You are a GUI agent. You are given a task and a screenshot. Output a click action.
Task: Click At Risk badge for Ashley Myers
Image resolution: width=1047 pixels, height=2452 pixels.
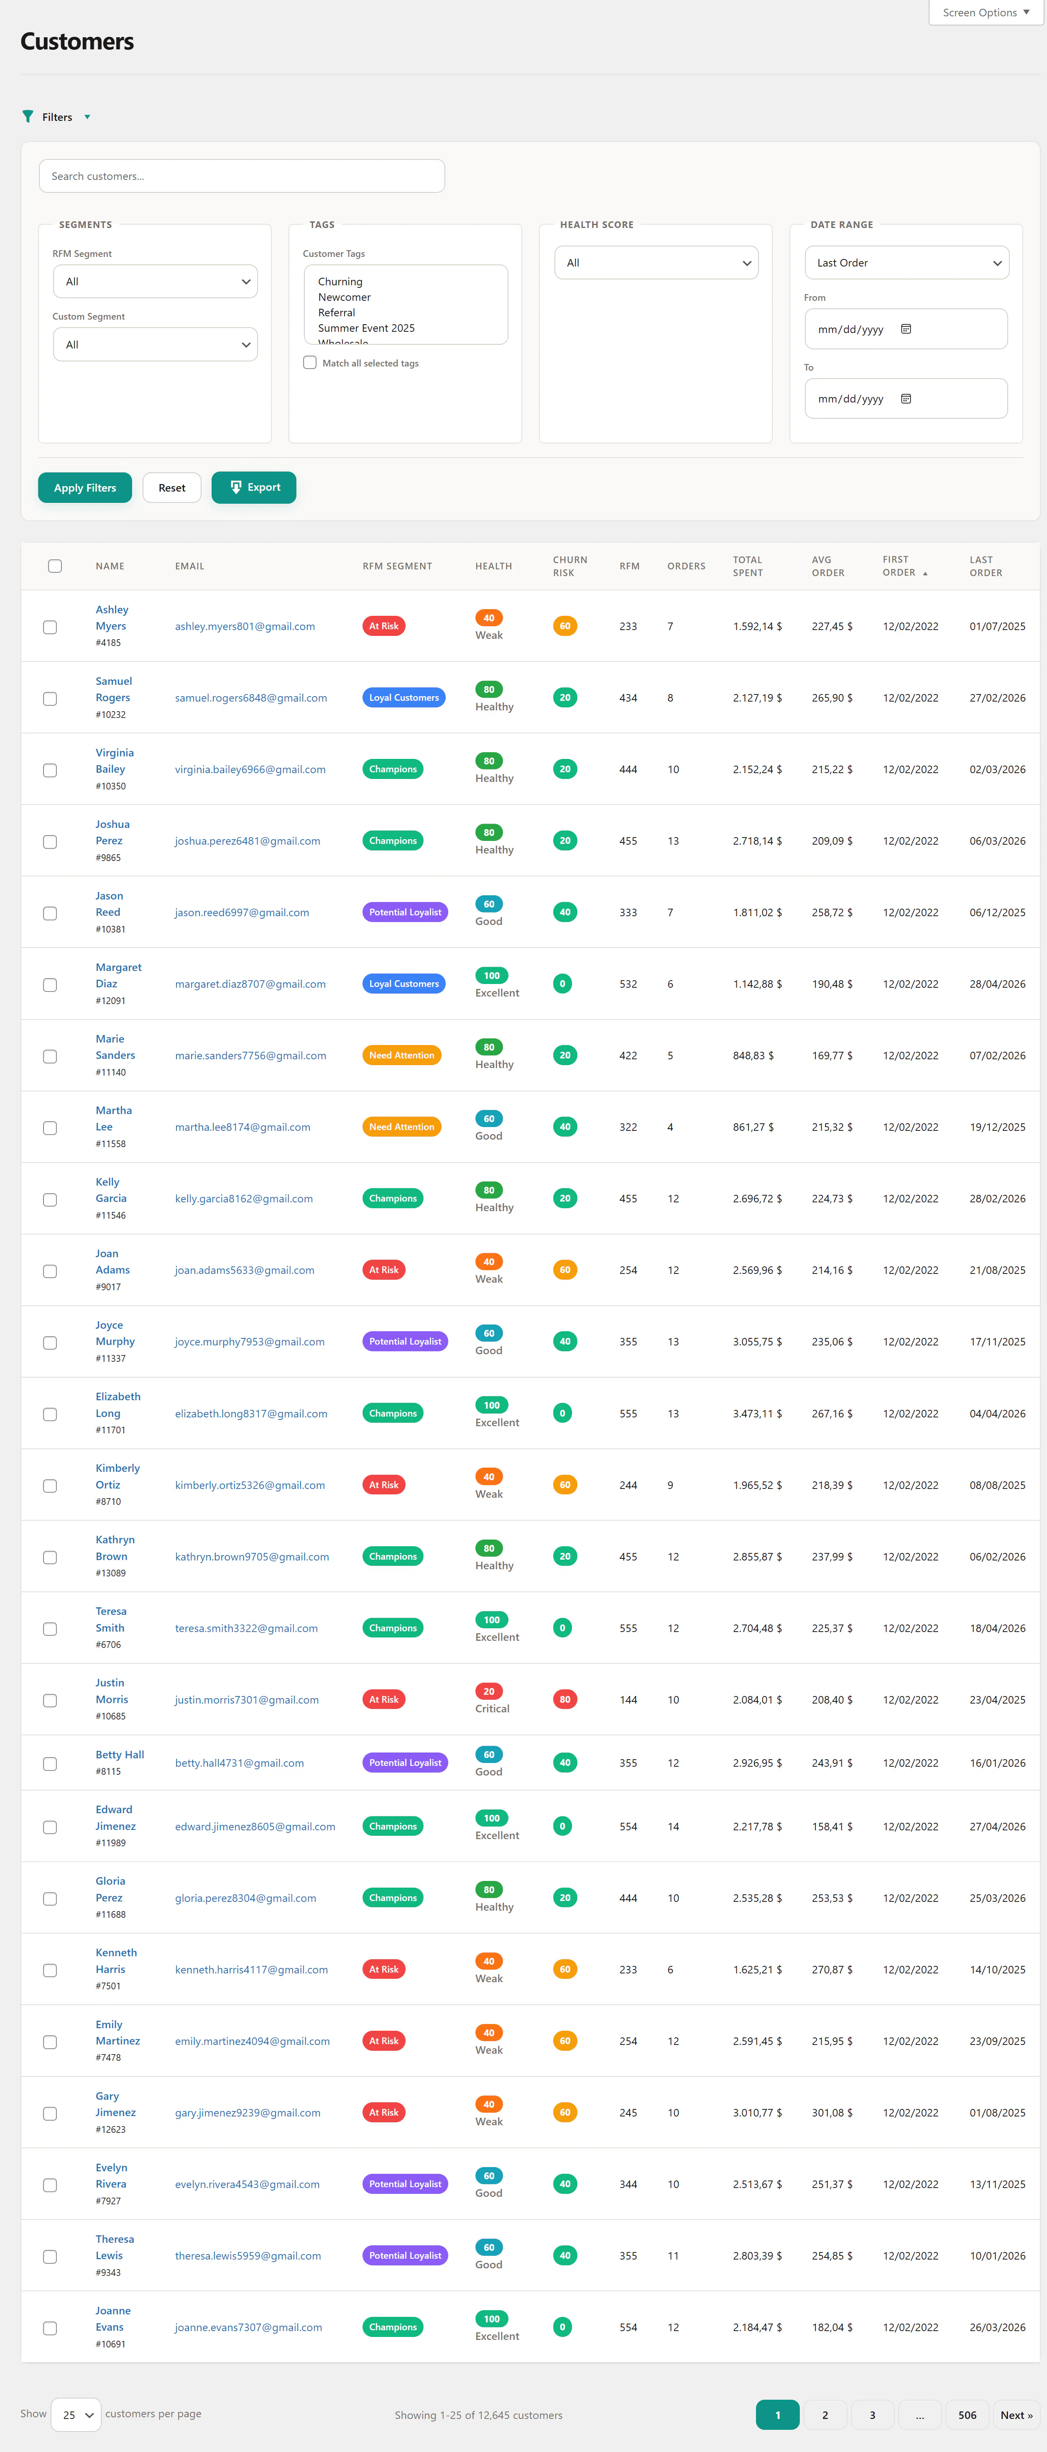pos(384,626)
